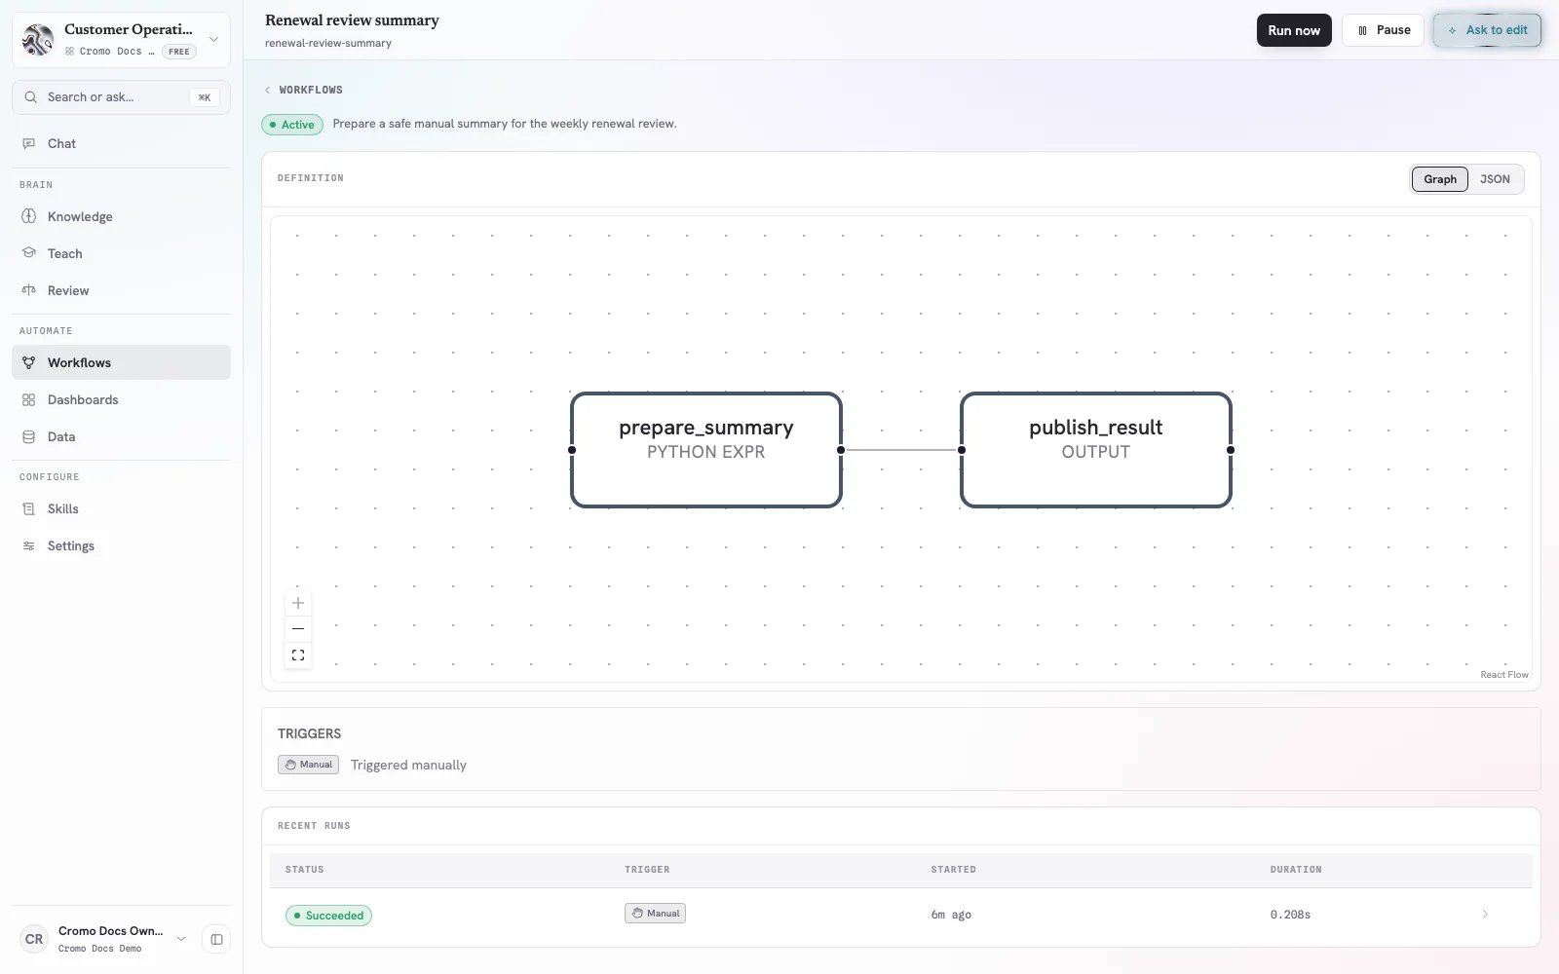Select Workflows in the sidebar
Viewport: 1559px width, 974px height.
click(121, 362)
